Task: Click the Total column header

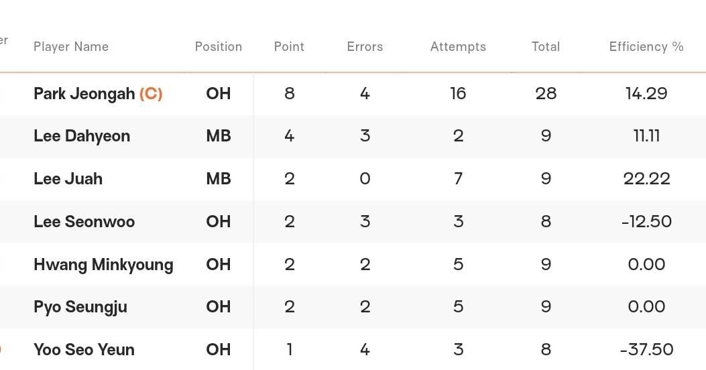Action: [546, 47]
